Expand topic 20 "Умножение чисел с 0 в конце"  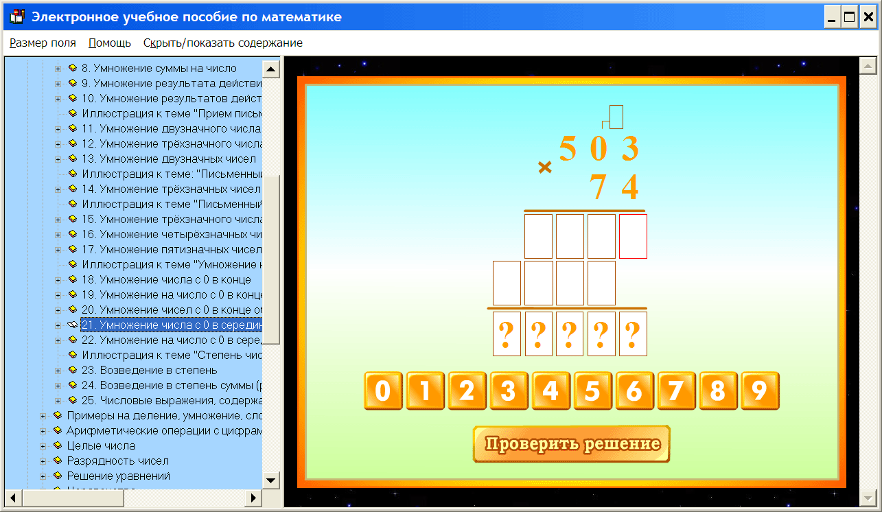click(58, 310)
